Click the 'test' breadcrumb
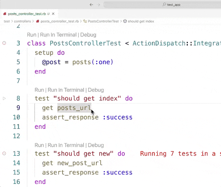Viewport: 221px width, 187px height. 7,21
